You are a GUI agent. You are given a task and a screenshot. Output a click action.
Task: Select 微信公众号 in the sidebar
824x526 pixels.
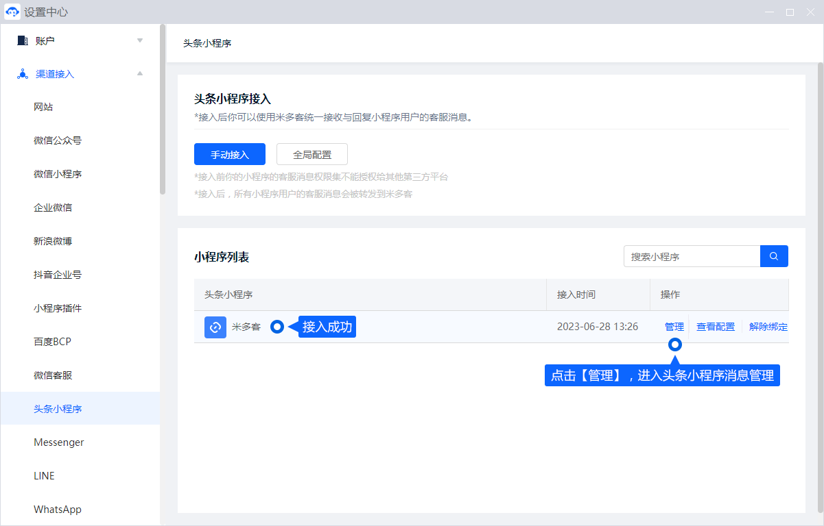58,140
